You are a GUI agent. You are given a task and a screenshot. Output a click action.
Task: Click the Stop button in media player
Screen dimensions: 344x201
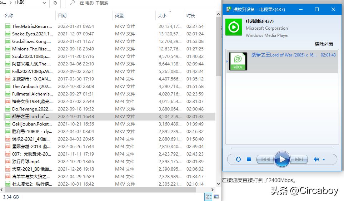tap(249, 160)
